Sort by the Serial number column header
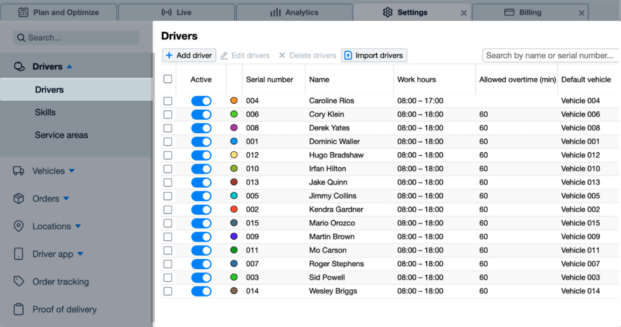Viewport: 621px width, 327px height. 270,79
